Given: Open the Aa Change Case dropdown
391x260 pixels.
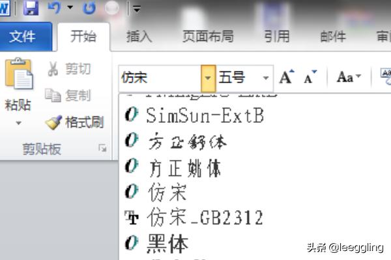Looking at the screenshot, I should coord(349,77).
